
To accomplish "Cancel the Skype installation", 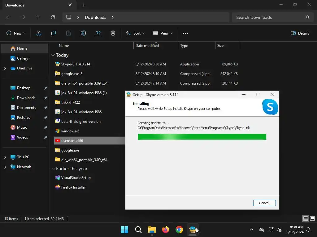I will point(264,203).
